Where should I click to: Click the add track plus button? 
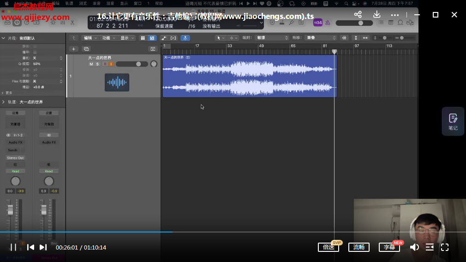pyautogui.click(x=74, y=49)
